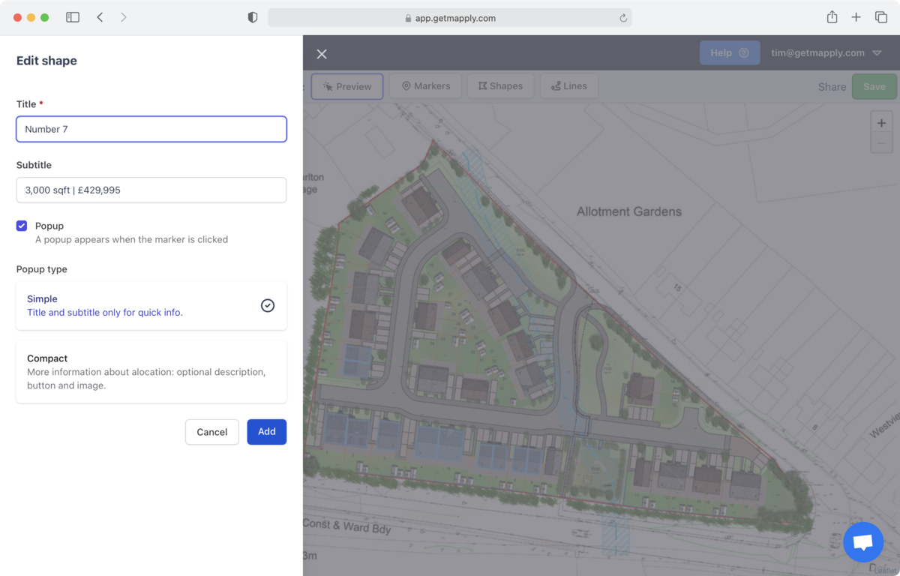The image size is (900, 576).
Task: Toggle the browser sidebar icon
Action: pyautogui.click(x=72, y=16)
